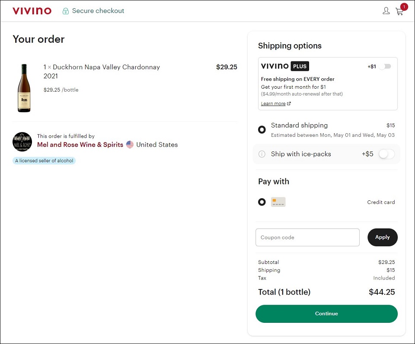Click the Vivino logo
The height and width of the screenshot is (344, 415).
click(32, 11)
